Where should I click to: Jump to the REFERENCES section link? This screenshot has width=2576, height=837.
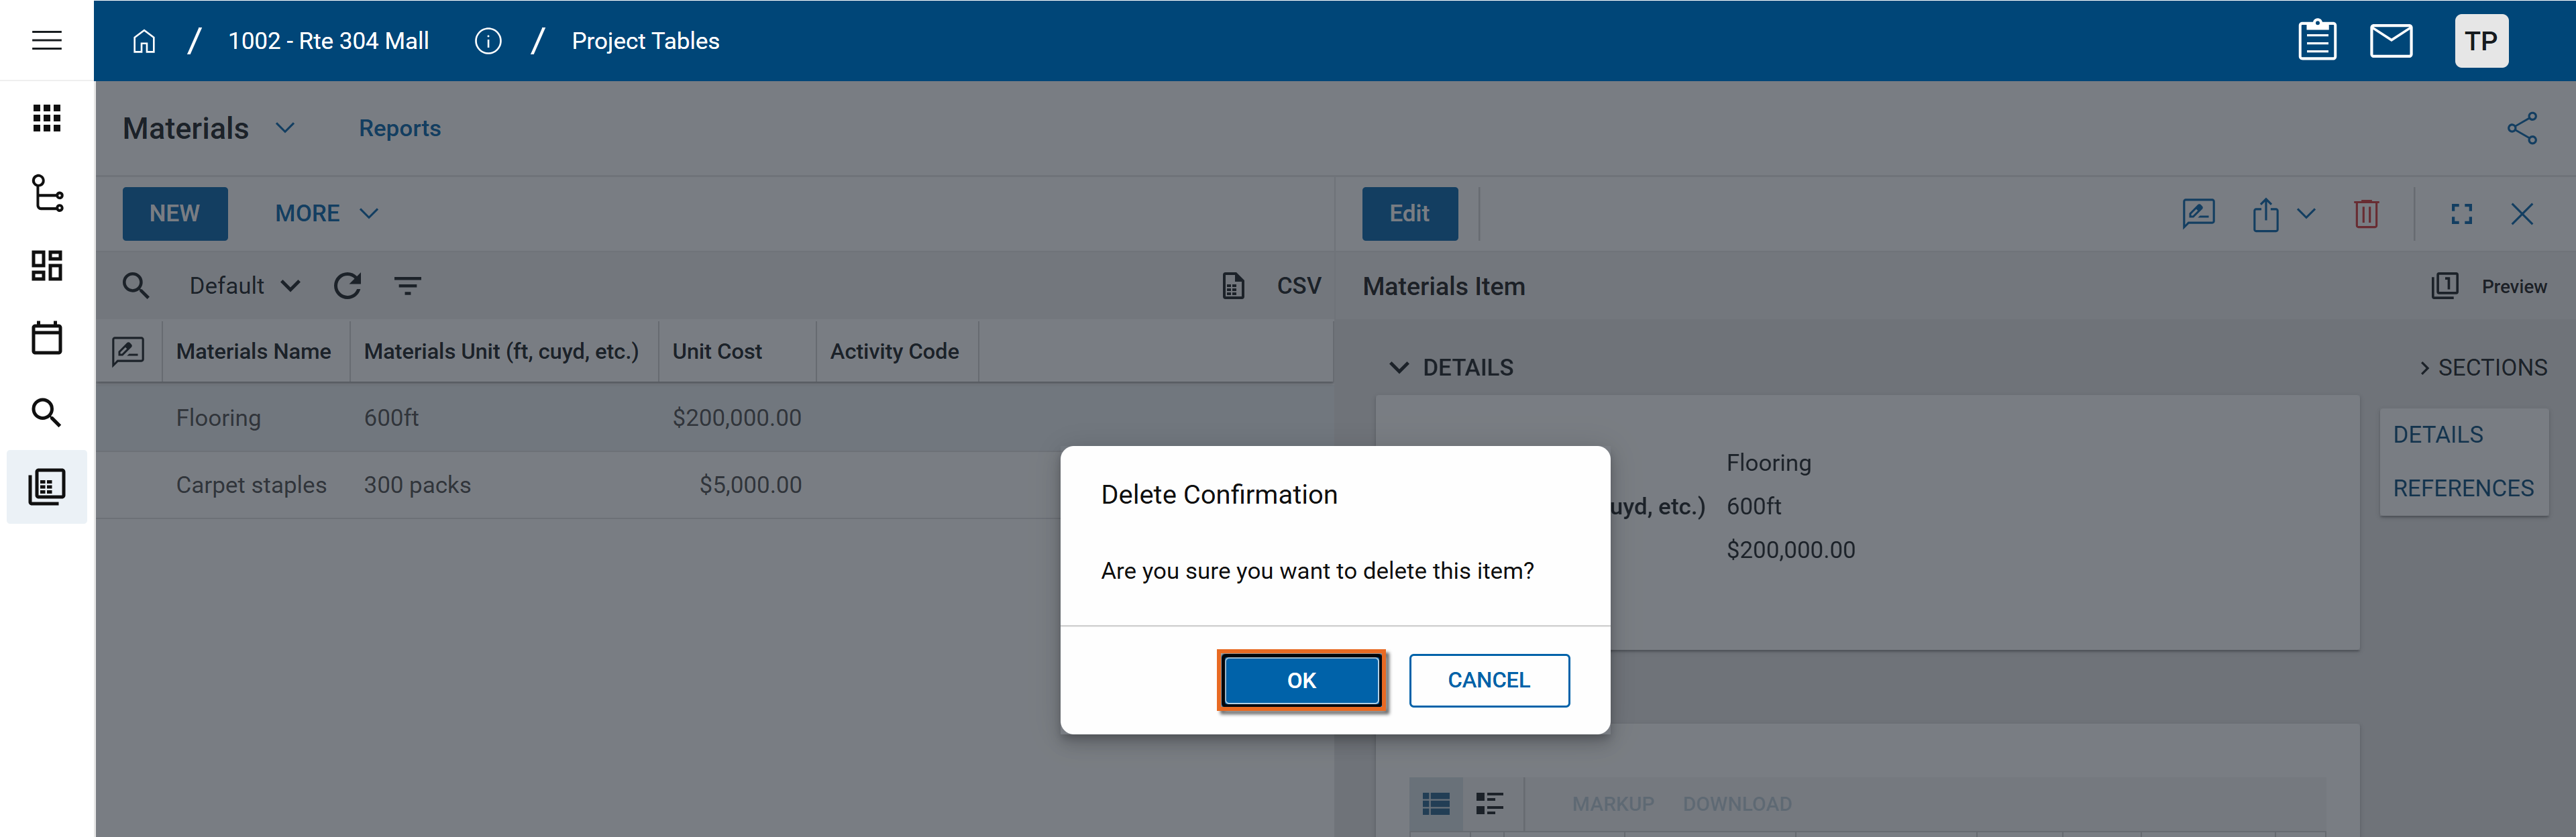click(2462, 488)
